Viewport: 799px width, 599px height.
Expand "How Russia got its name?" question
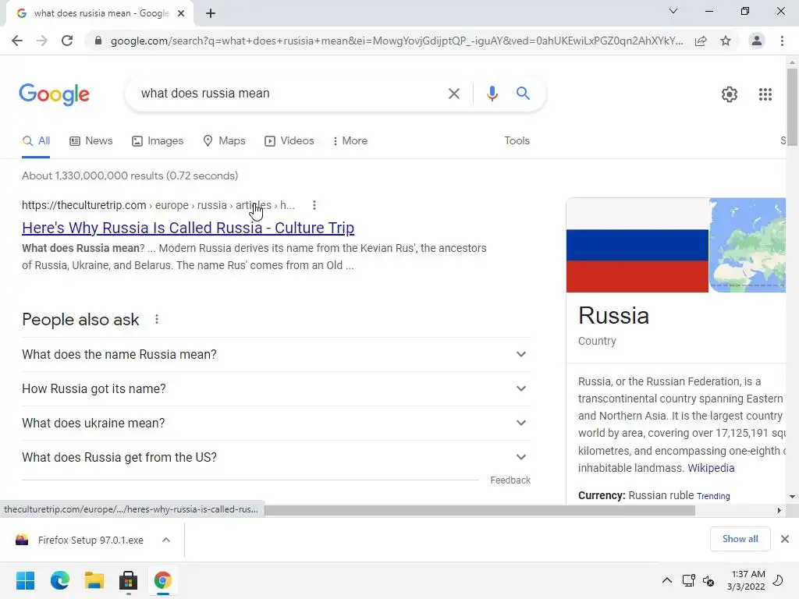[x=275, y=388]
